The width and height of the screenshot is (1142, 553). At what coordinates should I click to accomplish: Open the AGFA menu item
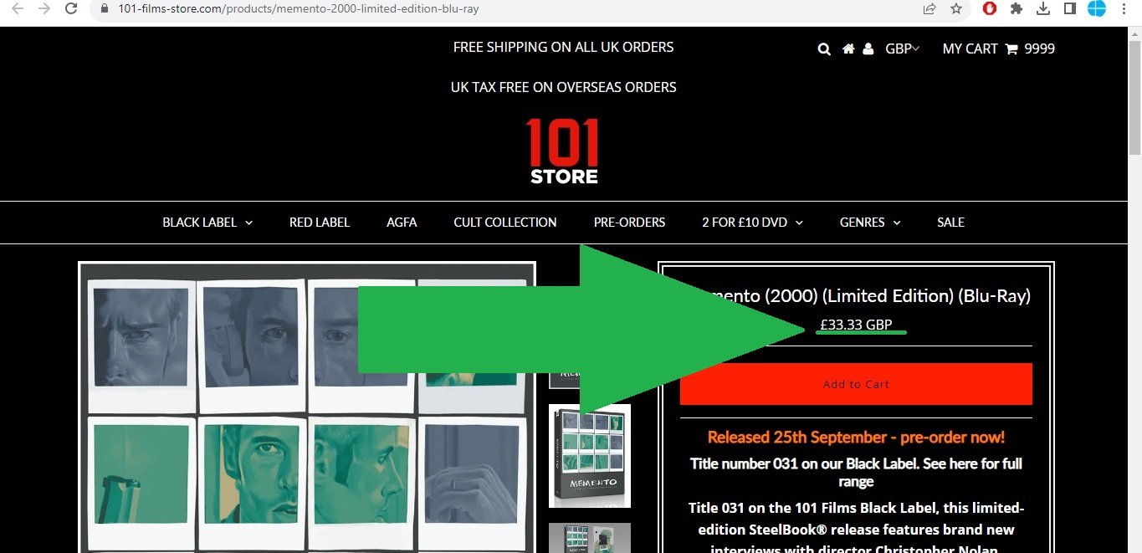[x=402, y=223]
